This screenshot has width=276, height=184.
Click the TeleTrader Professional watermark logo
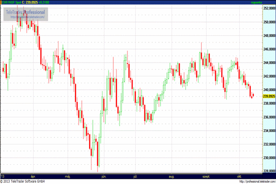(26, 11)
